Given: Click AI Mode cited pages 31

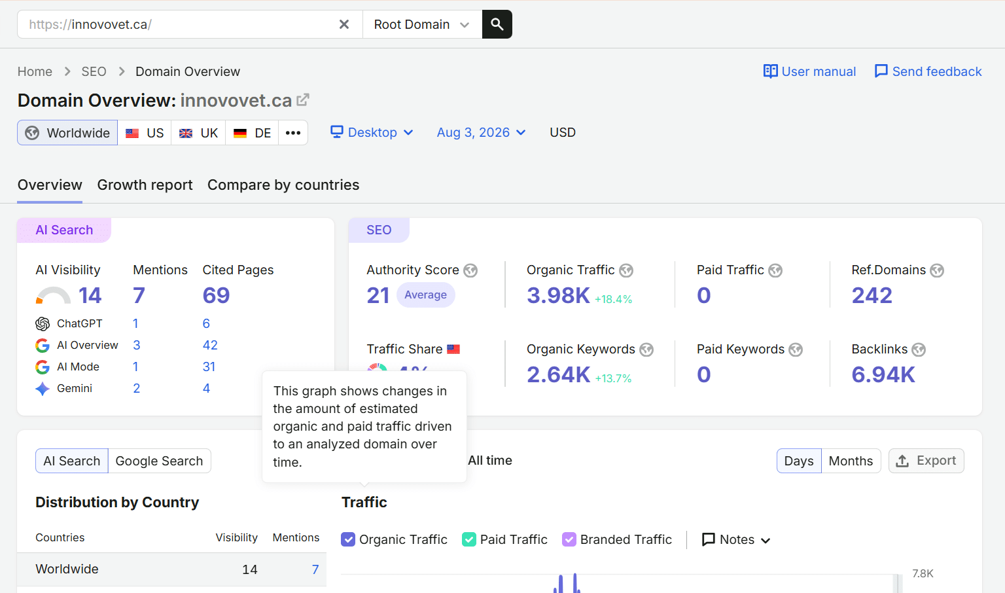Looking at the screenshot, I should pos(209,367).
